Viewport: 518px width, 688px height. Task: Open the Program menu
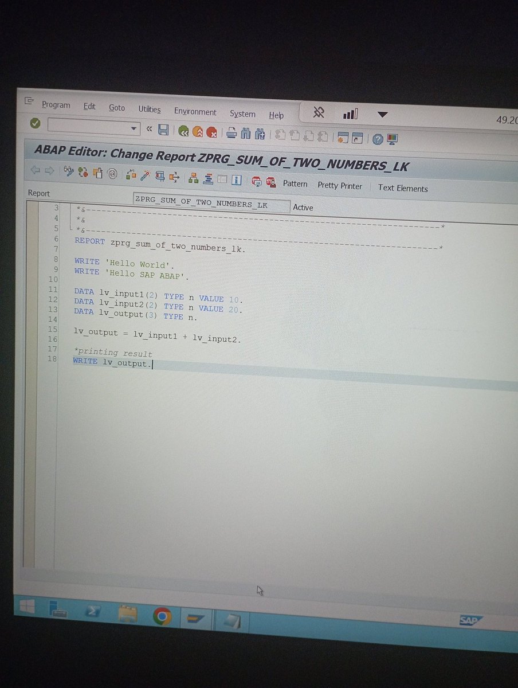(x=56, y=105)
